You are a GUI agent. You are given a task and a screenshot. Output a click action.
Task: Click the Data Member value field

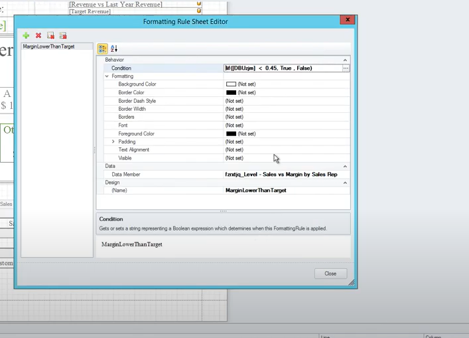pyautogui.click(x=287, y=174)
